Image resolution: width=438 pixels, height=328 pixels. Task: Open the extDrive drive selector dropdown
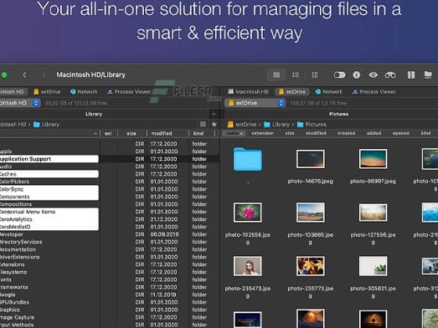(x=255, y=103)
